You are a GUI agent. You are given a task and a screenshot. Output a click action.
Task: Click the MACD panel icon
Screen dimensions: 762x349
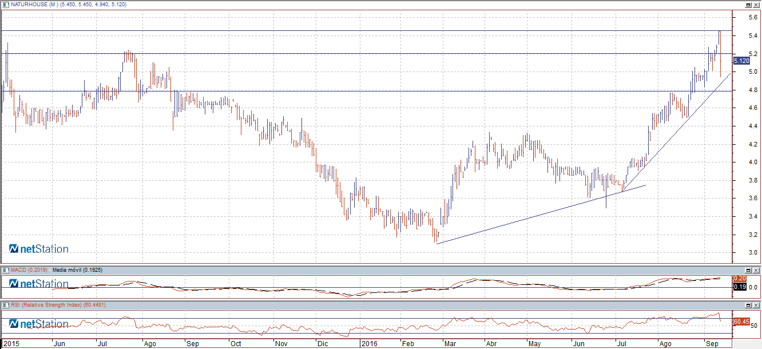5,269
